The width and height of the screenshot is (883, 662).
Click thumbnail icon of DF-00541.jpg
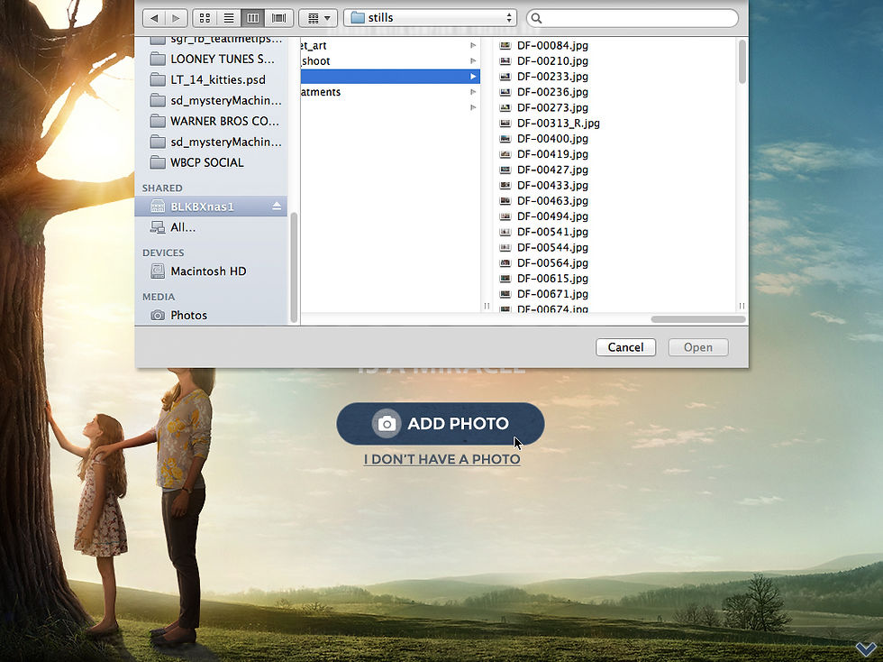point(505,232)
